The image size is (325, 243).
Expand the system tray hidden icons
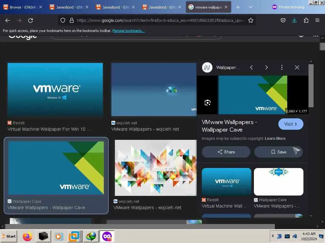pos(273,236)
